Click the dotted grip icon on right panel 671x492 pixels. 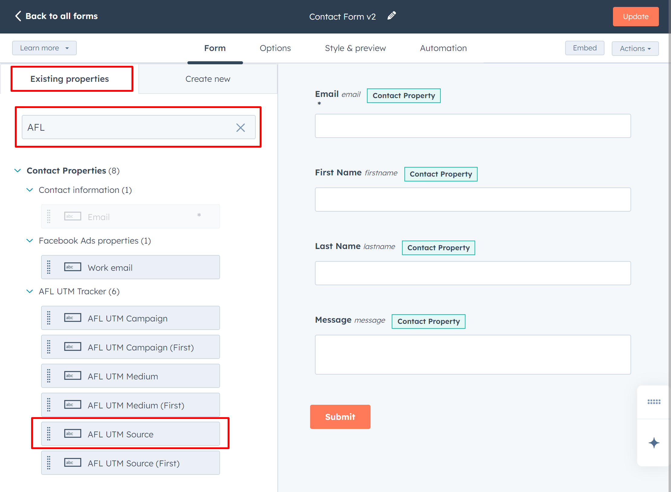click(x=654, y=402)
